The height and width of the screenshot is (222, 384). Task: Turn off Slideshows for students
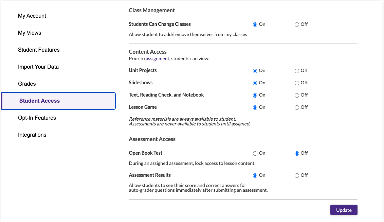pyautogui.click(x=296, y=83)
